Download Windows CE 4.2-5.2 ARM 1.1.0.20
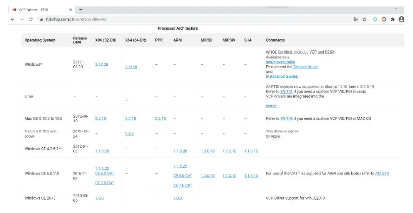413x213 pixels. point(180,151)
